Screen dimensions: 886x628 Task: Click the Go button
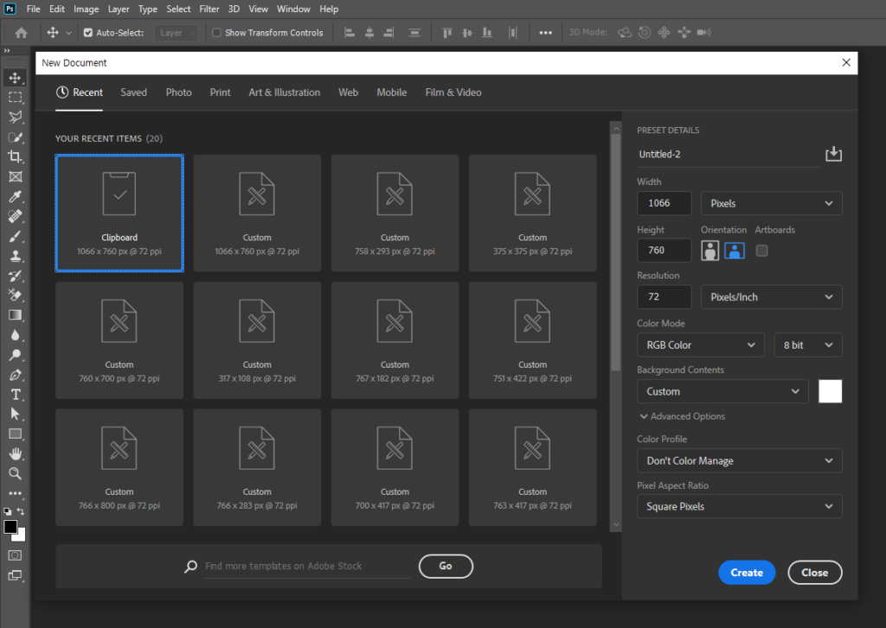446,566
